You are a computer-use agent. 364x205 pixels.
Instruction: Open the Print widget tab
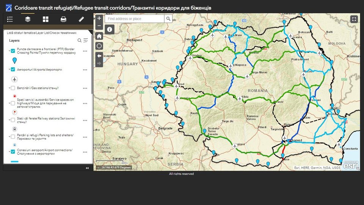(63, 19)
